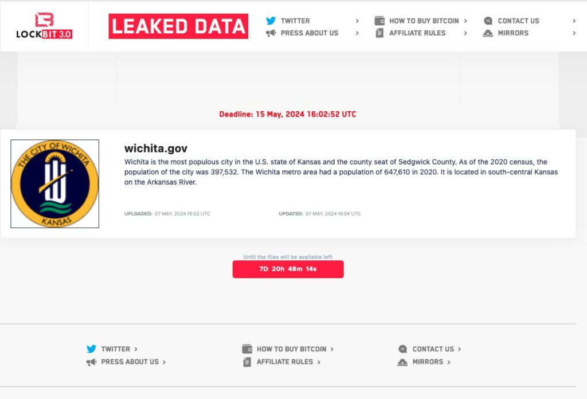
Task: Click the chat bubble icon beside Contact Us
Action: coord(488,21)
